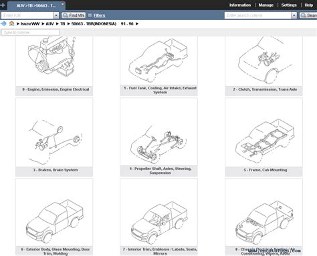Screen dimensions: 317x256
Task: Click the Find VIN button
Action: pos(74,15)
